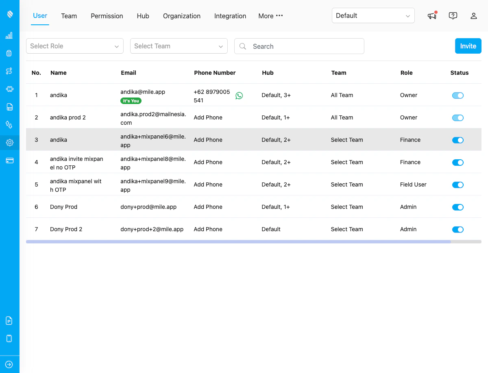Open the Permission tab
The image size is (488, 373).
click(x=107, y=16)
